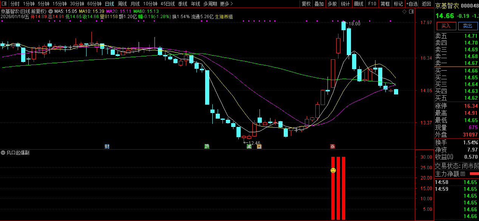Click the 京基智农 stock name in quote panel
The height and width of the screenshot is (221, 479).
point(448,6)
